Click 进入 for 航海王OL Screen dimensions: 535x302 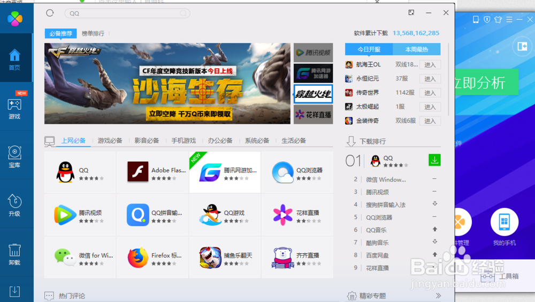[430, 65]
